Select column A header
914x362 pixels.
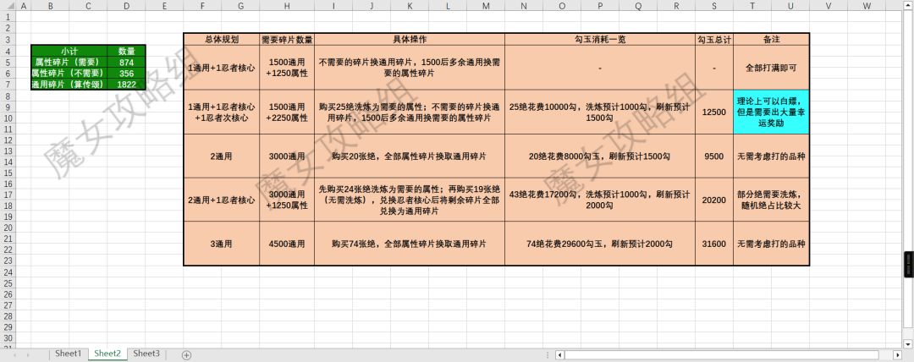(x=24, y=5)
